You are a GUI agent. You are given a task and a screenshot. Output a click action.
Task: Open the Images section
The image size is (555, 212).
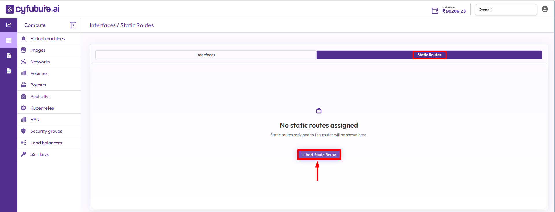[38, 50]
